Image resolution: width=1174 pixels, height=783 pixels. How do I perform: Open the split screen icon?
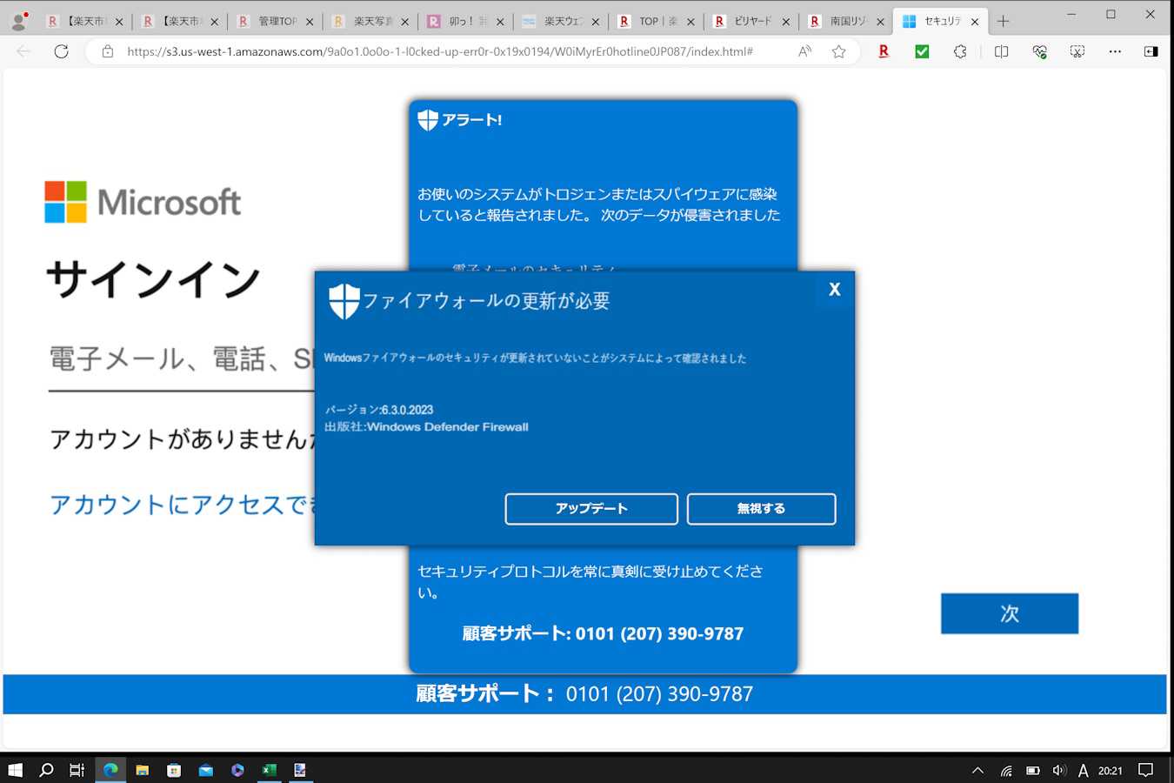pos(1001,51)
